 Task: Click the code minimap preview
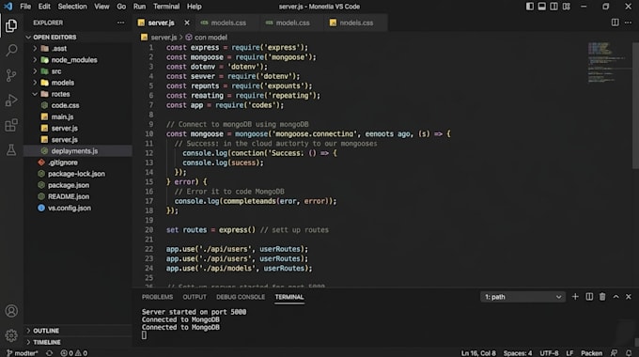pos(607,62)
